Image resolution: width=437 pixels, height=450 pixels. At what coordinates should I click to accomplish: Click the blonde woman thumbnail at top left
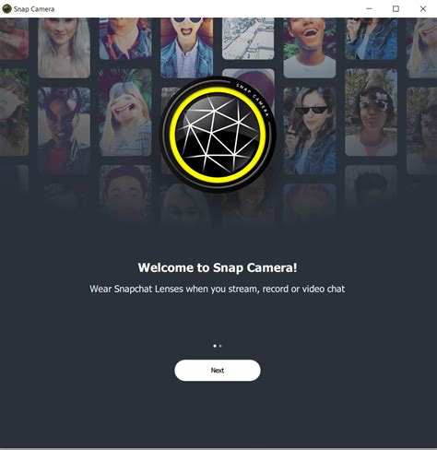coord(64,48)
